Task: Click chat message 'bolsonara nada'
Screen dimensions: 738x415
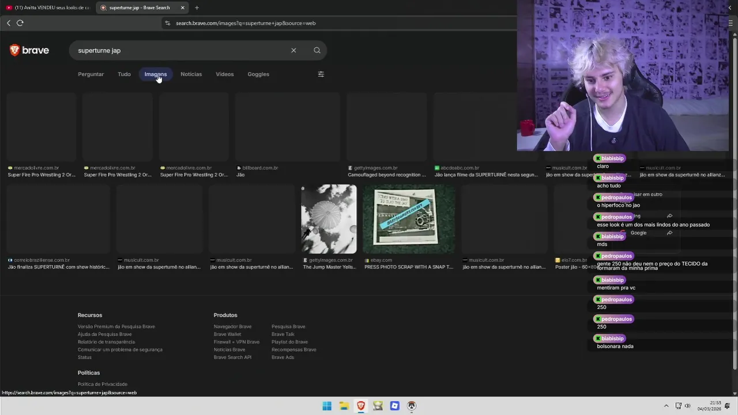Action: 615,346
